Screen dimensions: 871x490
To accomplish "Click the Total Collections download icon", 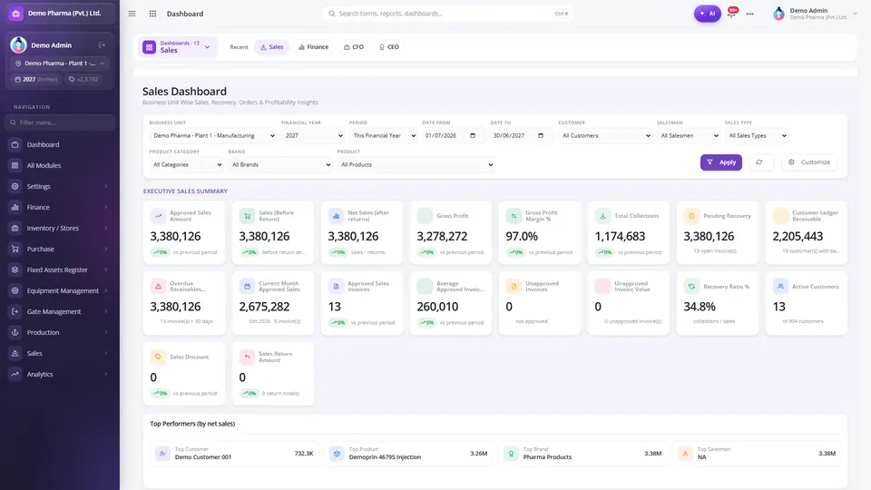I will (x=602, y=216).
